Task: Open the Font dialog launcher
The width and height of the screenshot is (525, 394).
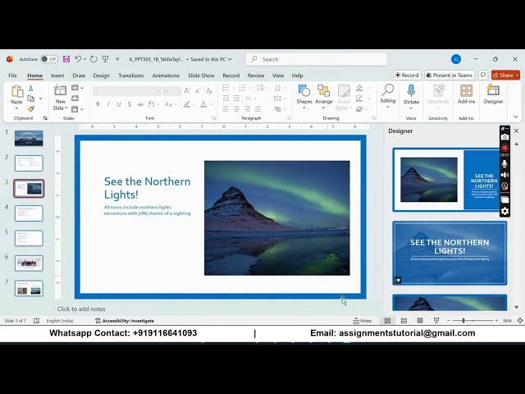Action: (x=214, y=118)
